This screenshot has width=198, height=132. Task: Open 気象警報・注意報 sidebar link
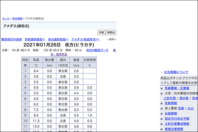(177, 88)
